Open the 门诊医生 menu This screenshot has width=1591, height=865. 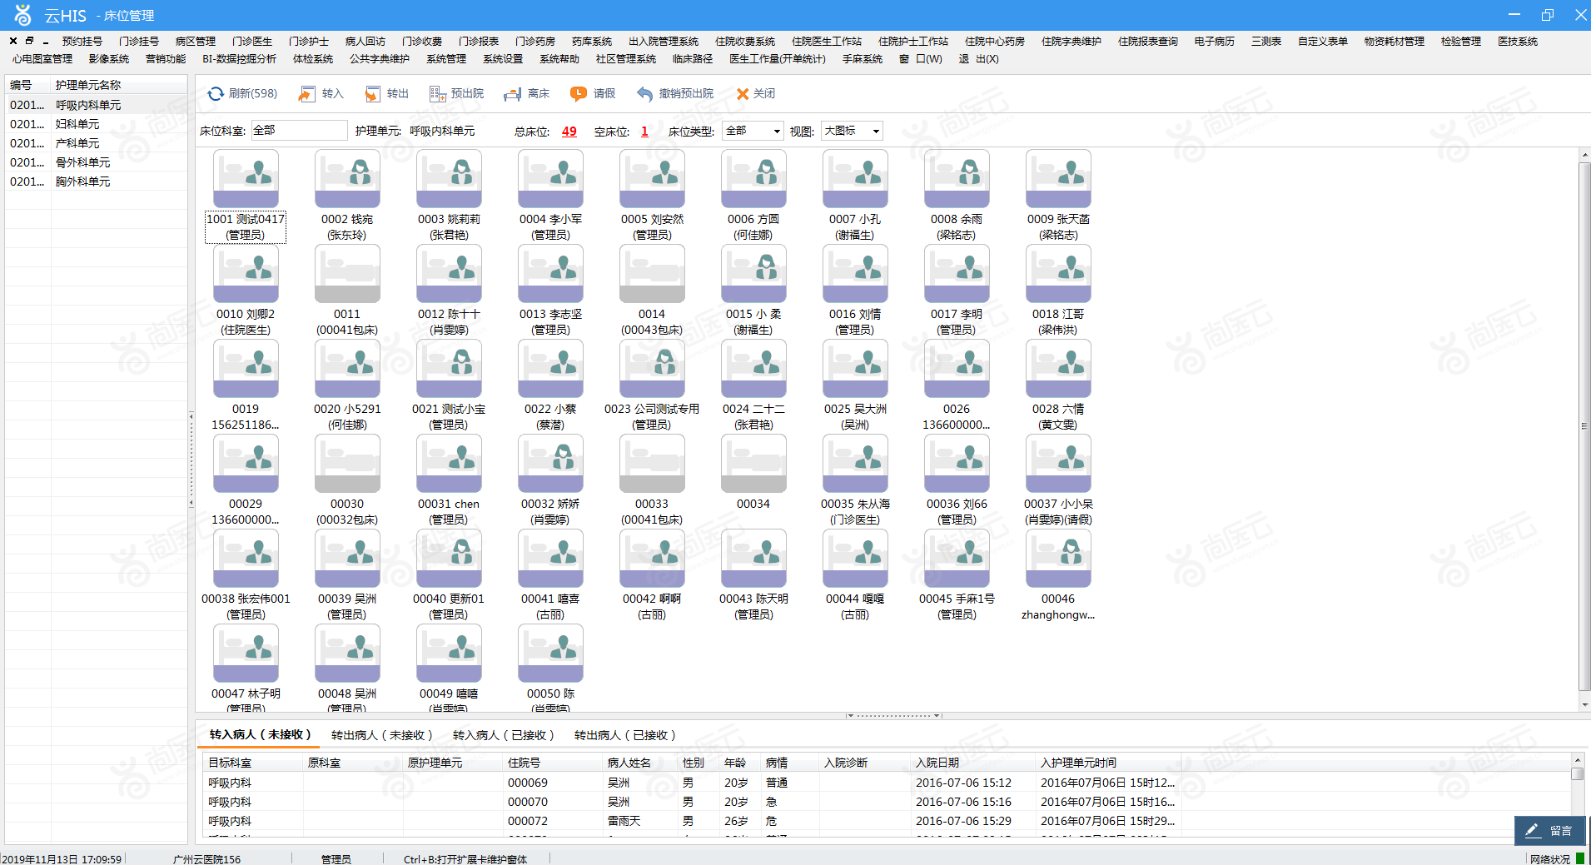252,41
